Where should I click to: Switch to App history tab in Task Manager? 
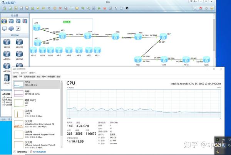point(30,76)
